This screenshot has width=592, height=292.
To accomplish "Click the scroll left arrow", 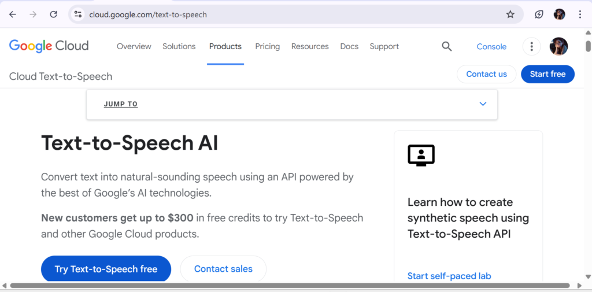I will click(x=4, y=286).
